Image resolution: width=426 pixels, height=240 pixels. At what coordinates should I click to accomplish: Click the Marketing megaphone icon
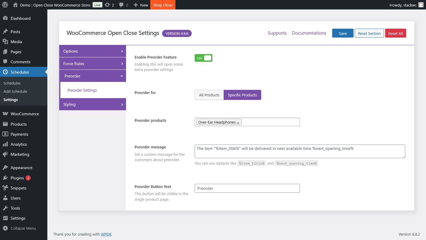click(5, 154)
